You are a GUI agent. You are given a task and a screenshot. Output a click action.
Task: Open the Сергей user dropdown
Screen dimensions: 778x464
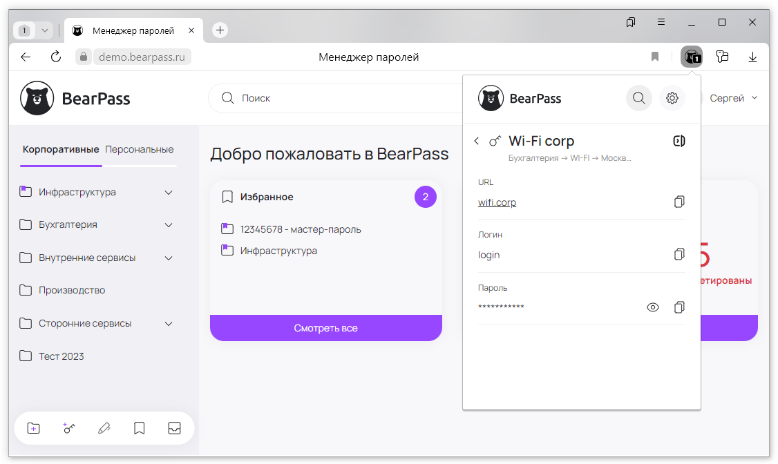point(734,98)
